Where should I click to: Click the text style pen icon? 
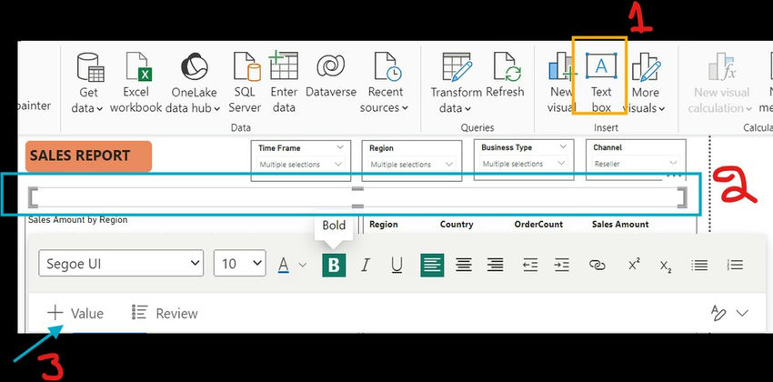(718, 313)
